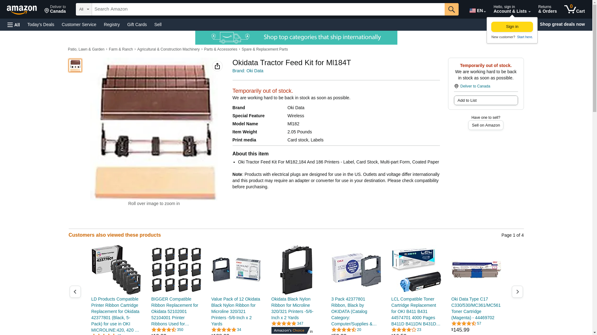Open Brand: Oki Data link
Viewport: 597px width, 335px height.
point(248,71)
